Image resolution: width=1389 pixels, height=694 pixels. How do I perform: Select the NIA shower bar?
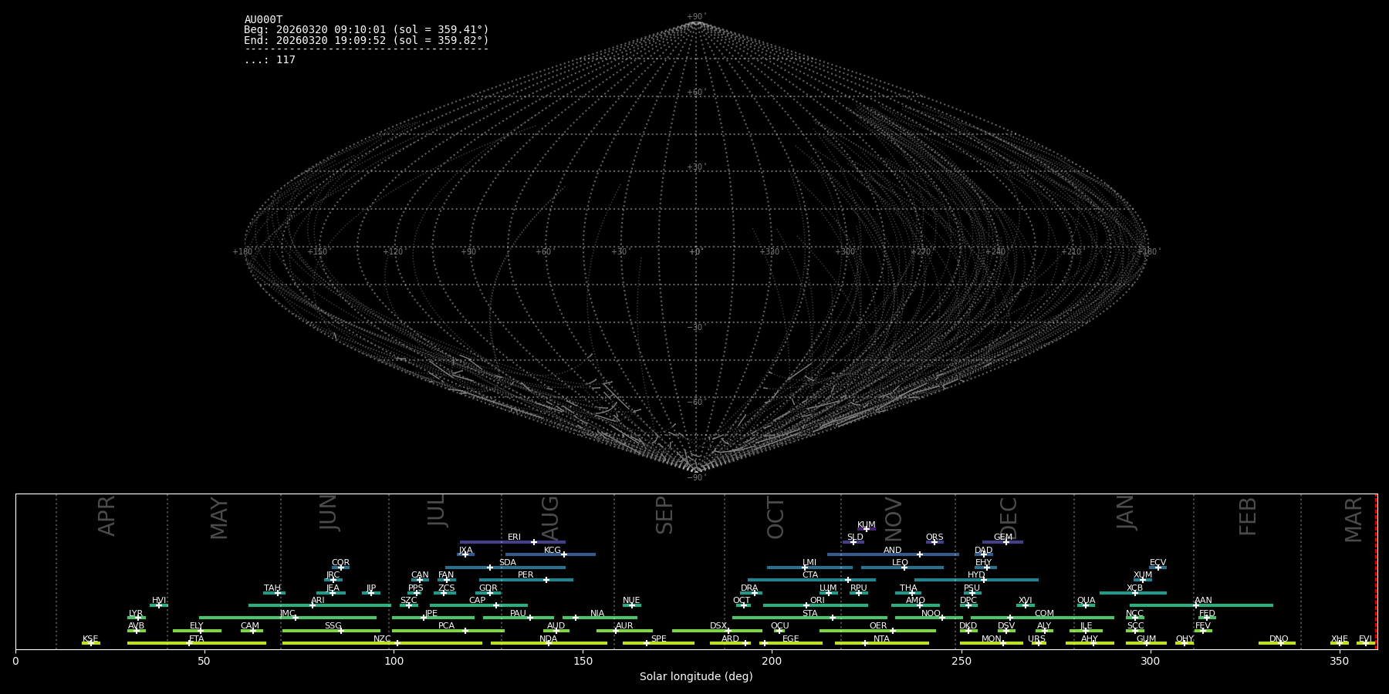click(x=600, y=618)
